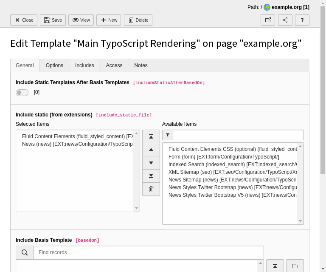Select Indexed Search in Available Items
The height and width of the screenshot is (272, 326).
(x=233, y=164)
